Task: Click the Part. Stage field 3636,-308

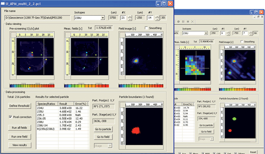Action: coord(104,121)
